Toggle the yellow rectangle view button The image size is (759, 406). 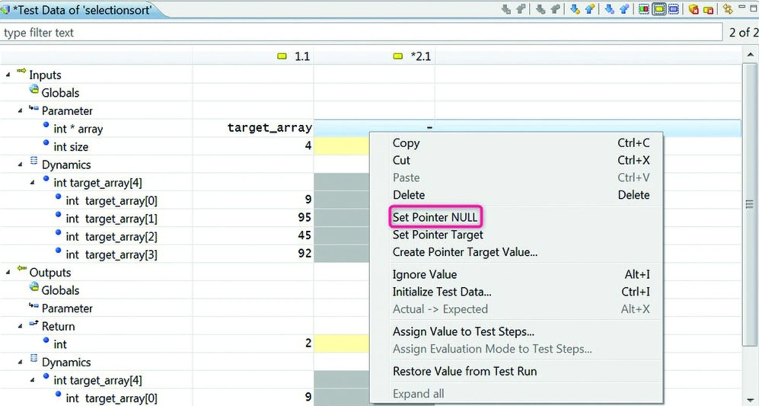pos(659,9)
